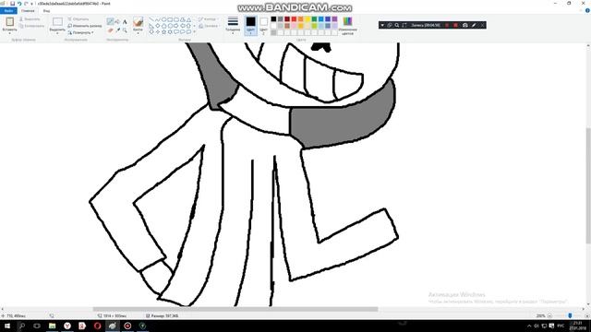Open taskbar search magnifier
Viewport: 591px width, 332px height.
pyautogui.click(x=22, y=326)
